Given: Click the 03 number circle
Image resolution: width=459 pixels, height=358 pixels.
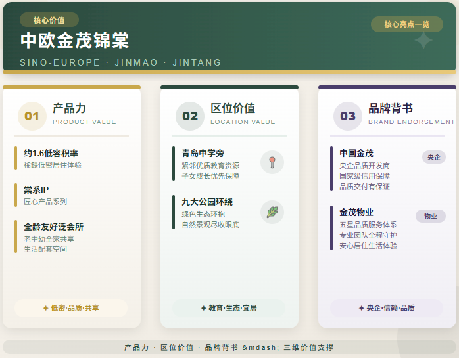Looking at the screenshot, I should click(x=348, y=116).
